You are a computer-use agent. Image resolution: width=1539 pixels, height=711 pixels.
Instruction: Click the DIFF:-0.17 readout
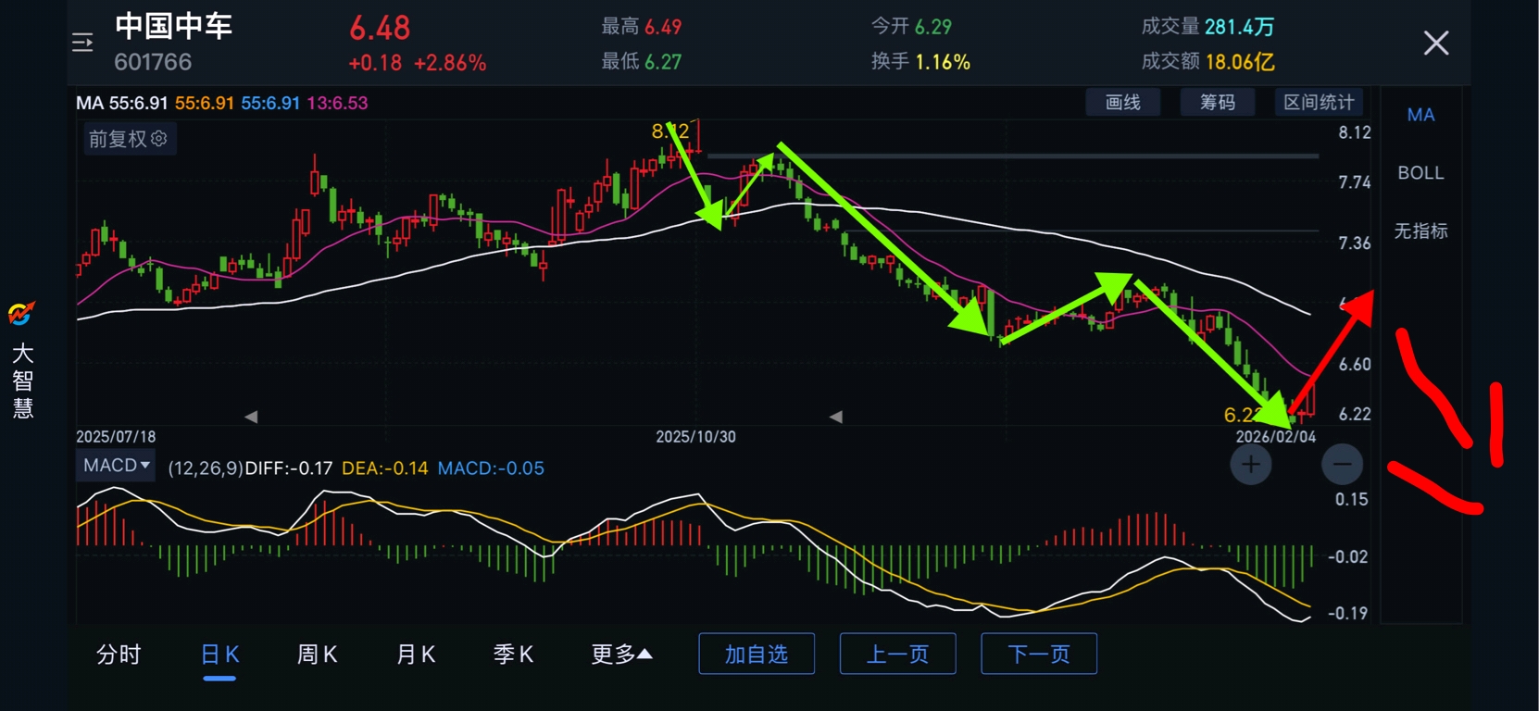tap(288, 468)
